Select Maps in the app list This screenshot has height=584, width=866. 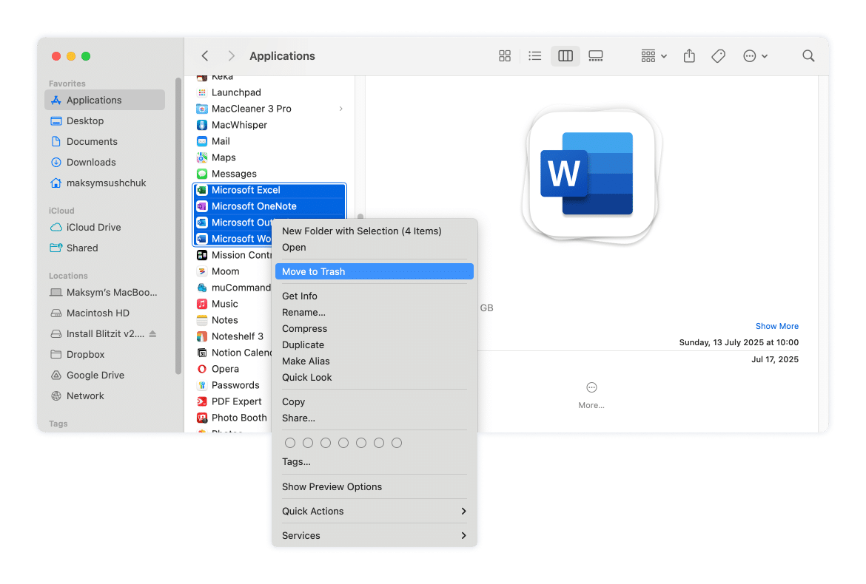270,157
